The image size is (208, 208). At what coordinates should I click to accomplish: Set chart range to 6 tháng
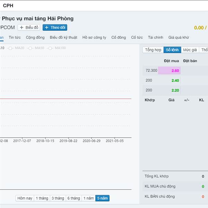click(73, 198)
